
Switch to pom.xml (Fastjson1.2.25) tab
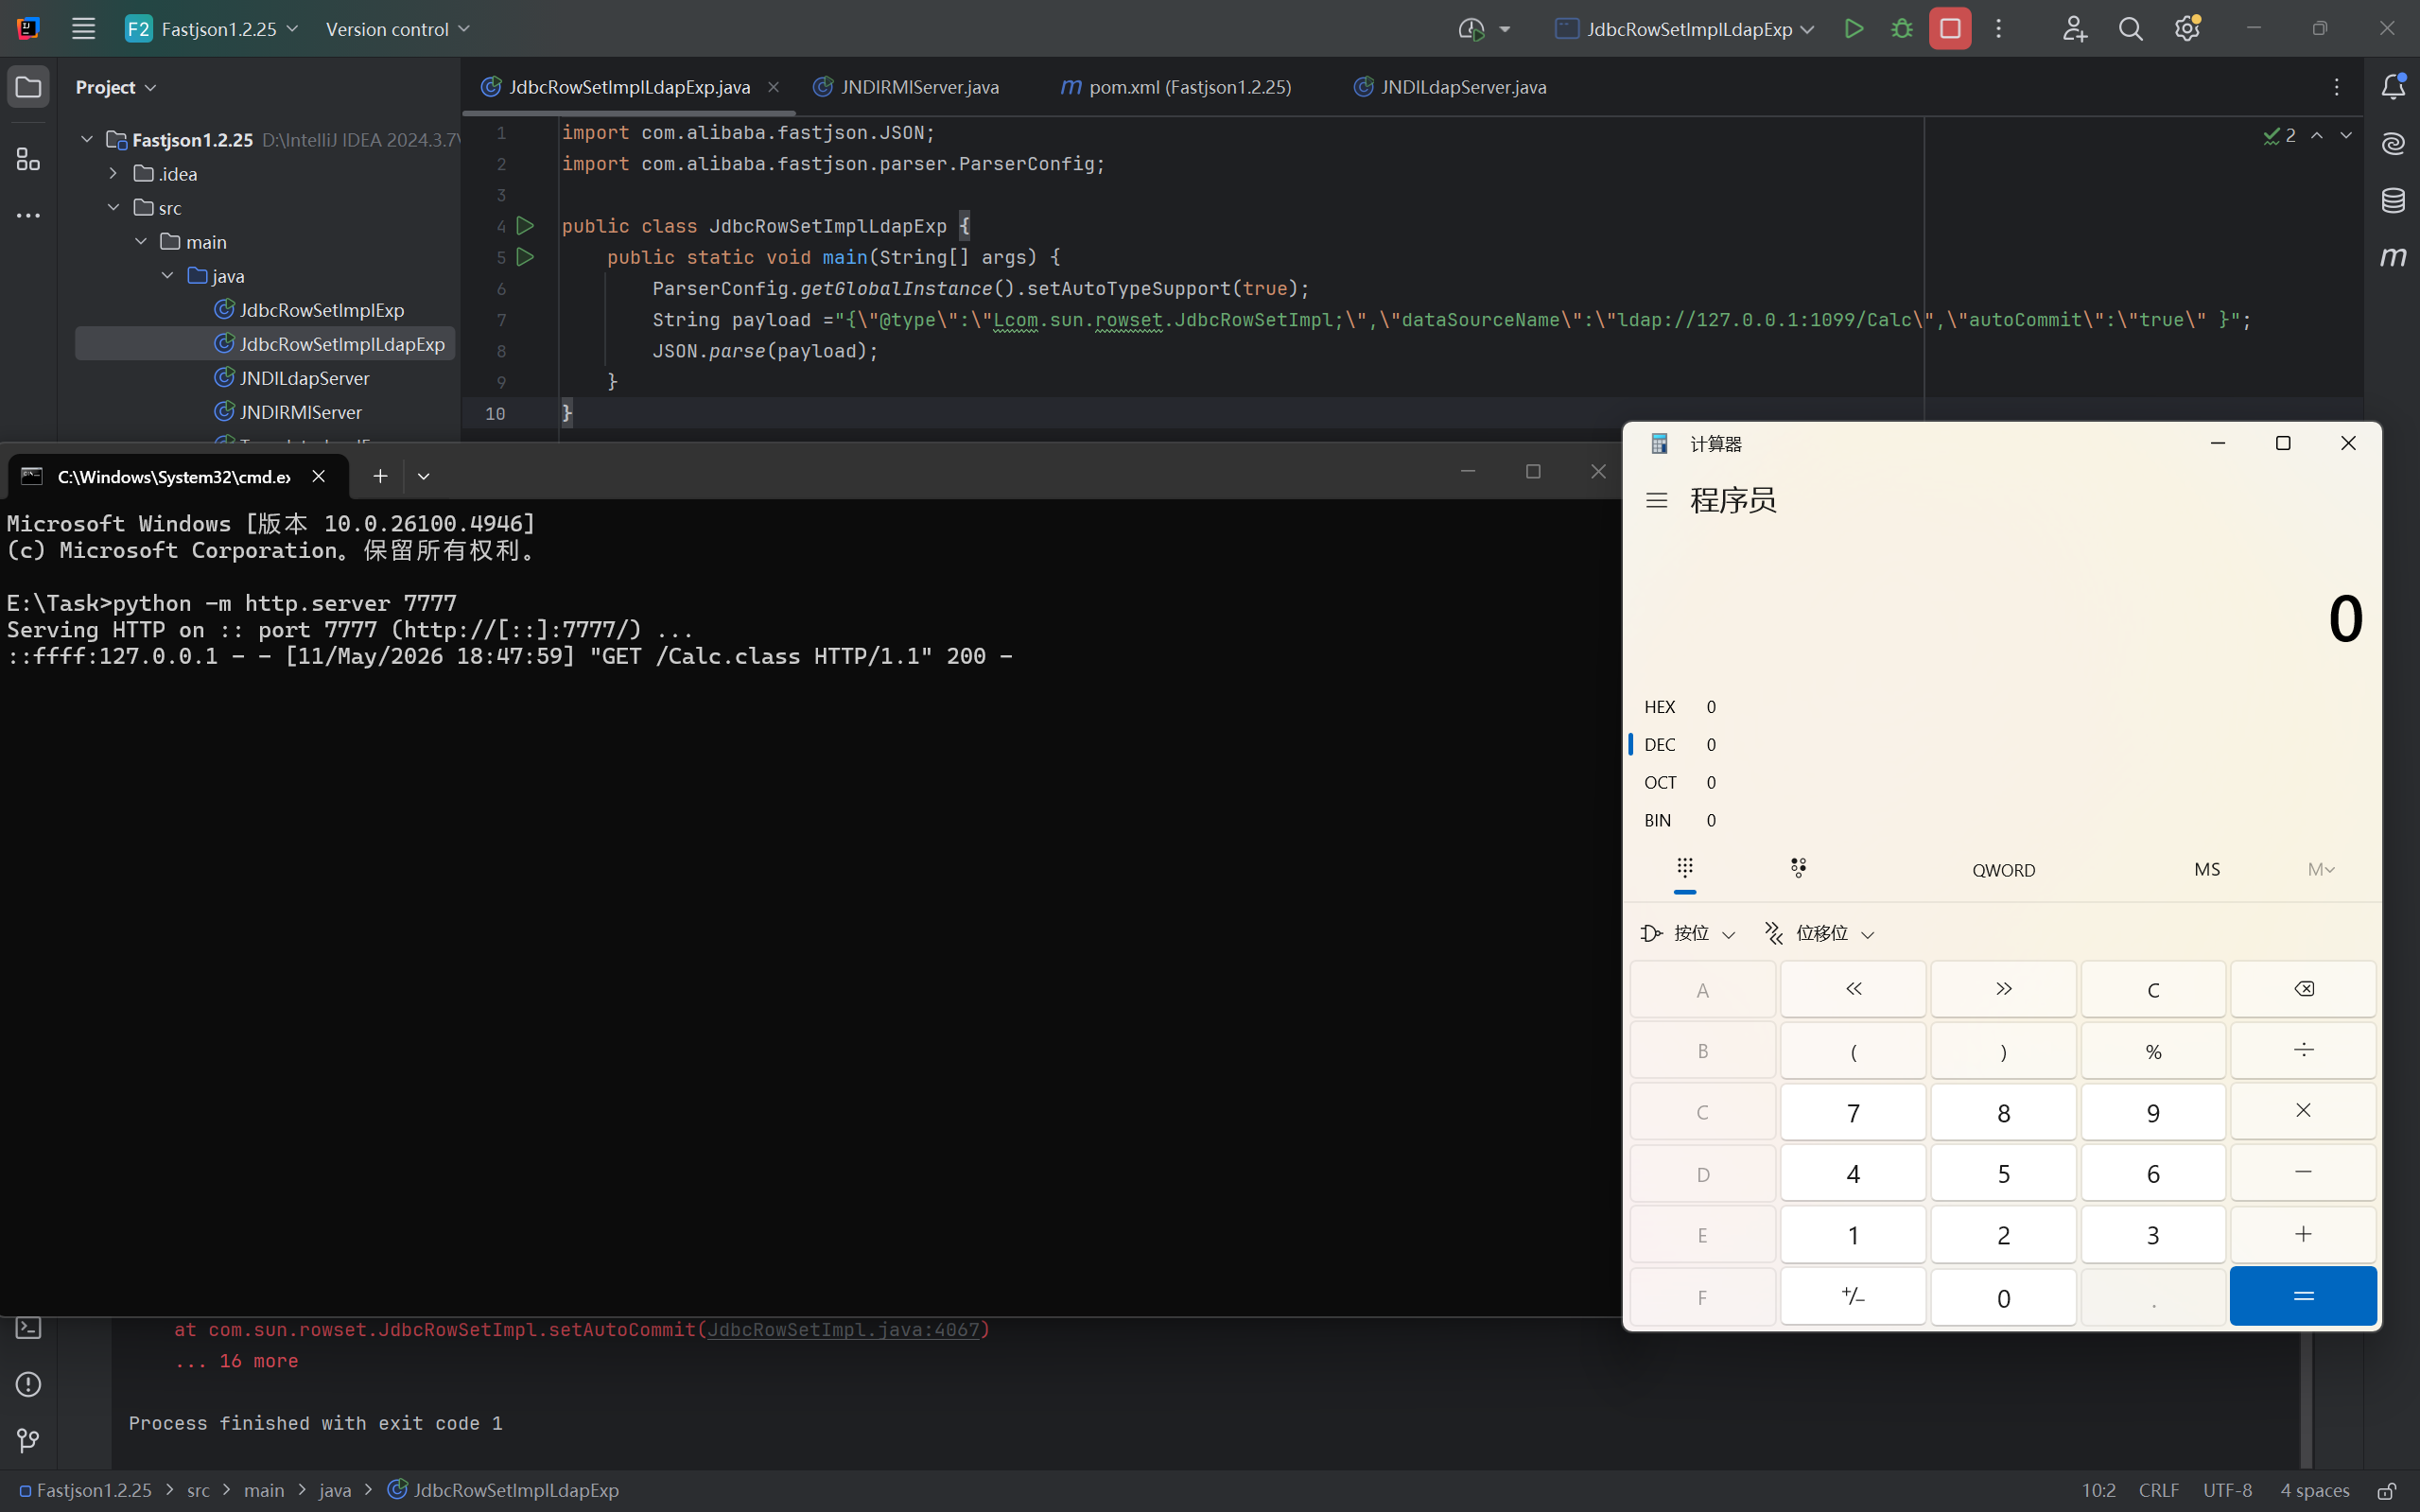point(1176,87)
